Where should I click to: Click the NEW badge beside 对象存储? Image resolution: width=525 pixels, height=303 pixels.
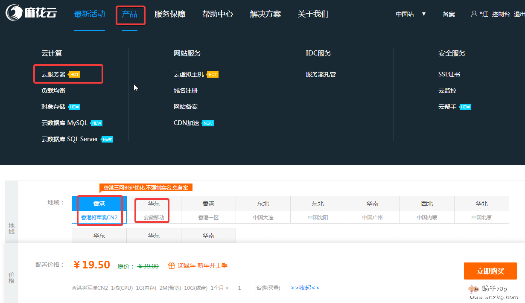(74, 107)
